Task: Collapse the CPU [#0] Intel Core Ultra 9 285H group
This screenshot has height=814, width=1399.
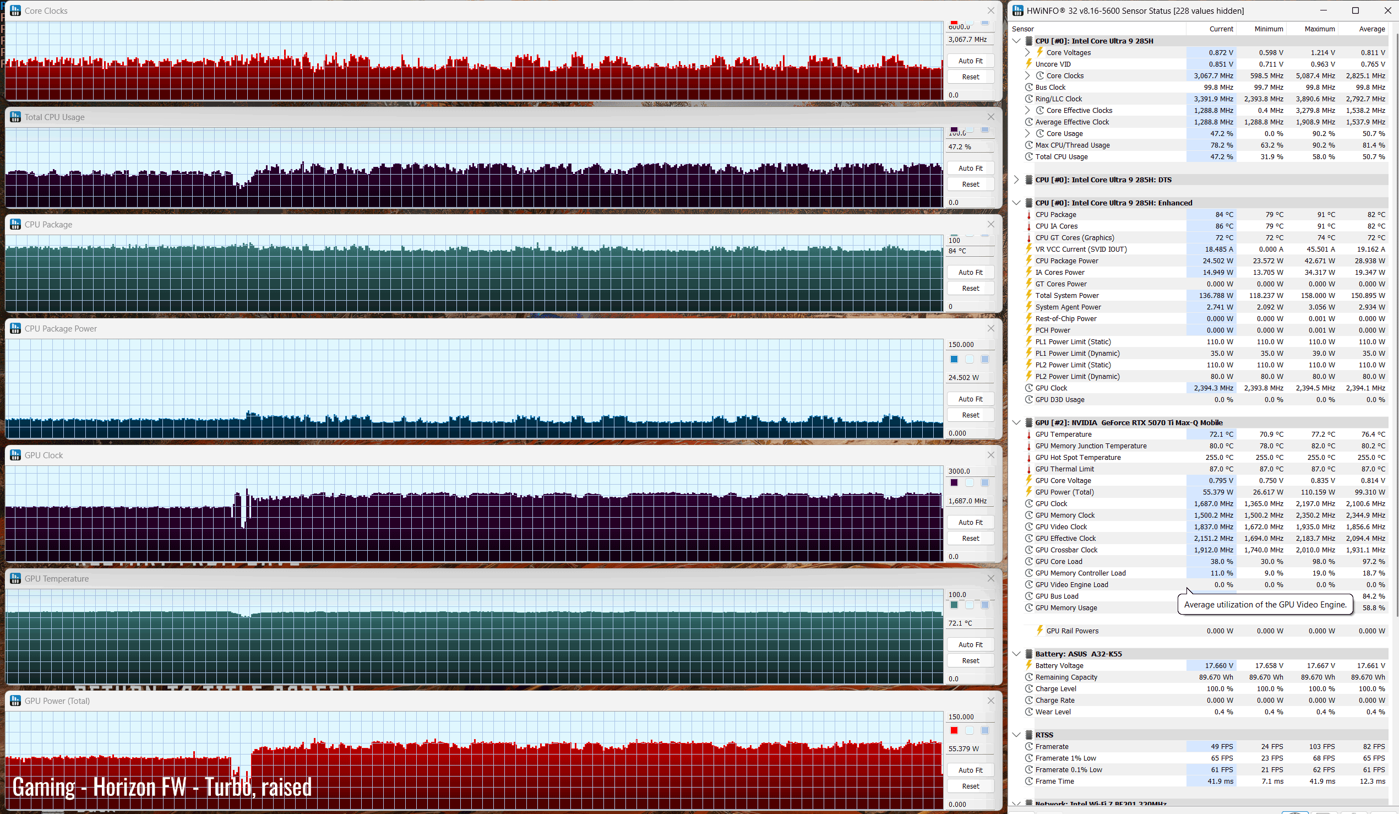Action: coord(1016,41)
